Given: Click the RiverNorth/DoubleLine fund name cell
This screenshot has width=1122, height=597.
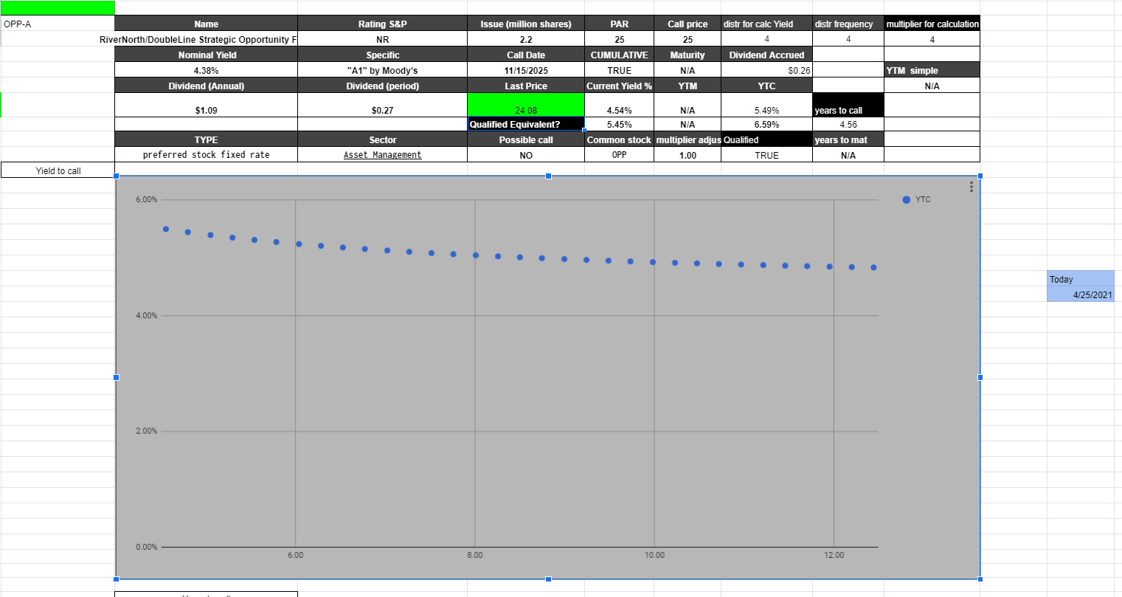Looking at the screenshot, I should pyautogui.click(x=206, y=39).
